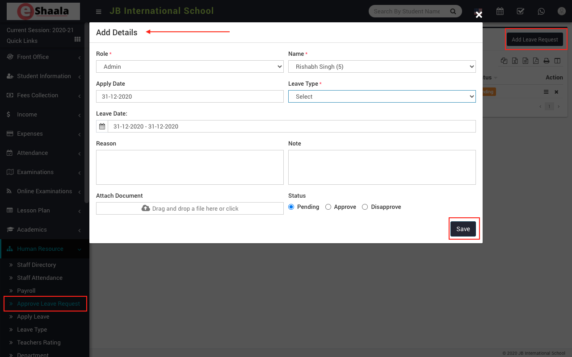Select the Pending status radio button
This screenshot has height=357, width=572.
click(291, 207)
